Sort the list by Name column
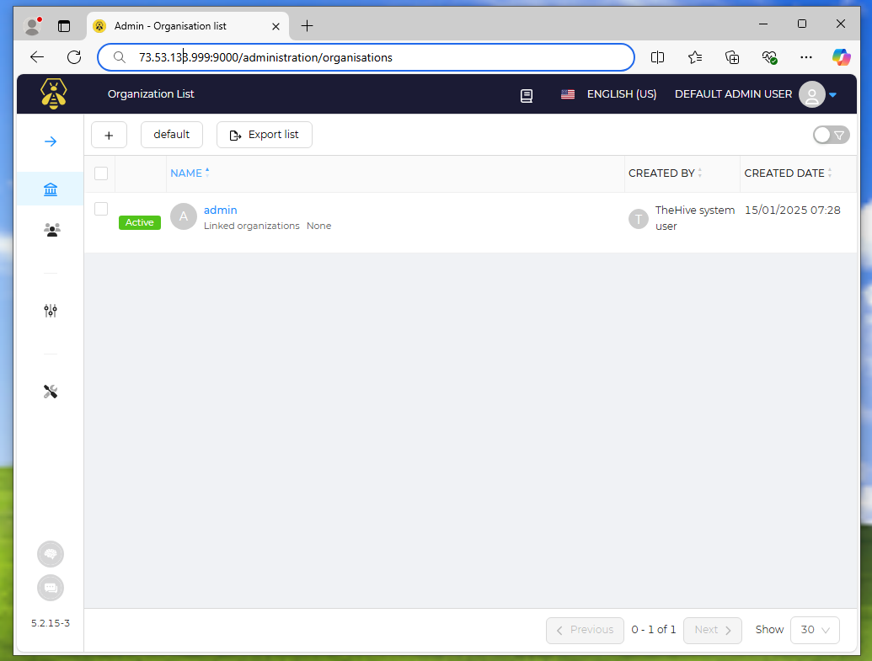This screenshot has height=661, width=872. click(187, 173)
